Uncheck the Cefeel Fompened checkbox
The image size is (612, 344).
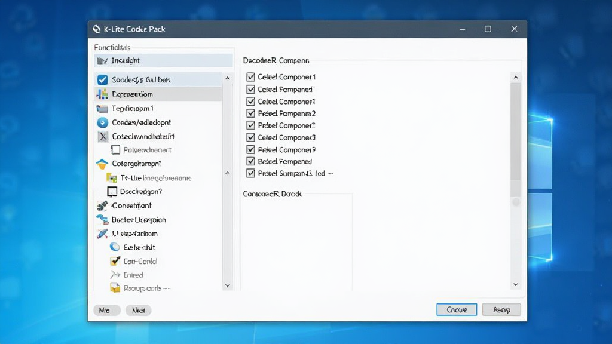point(250,90)
